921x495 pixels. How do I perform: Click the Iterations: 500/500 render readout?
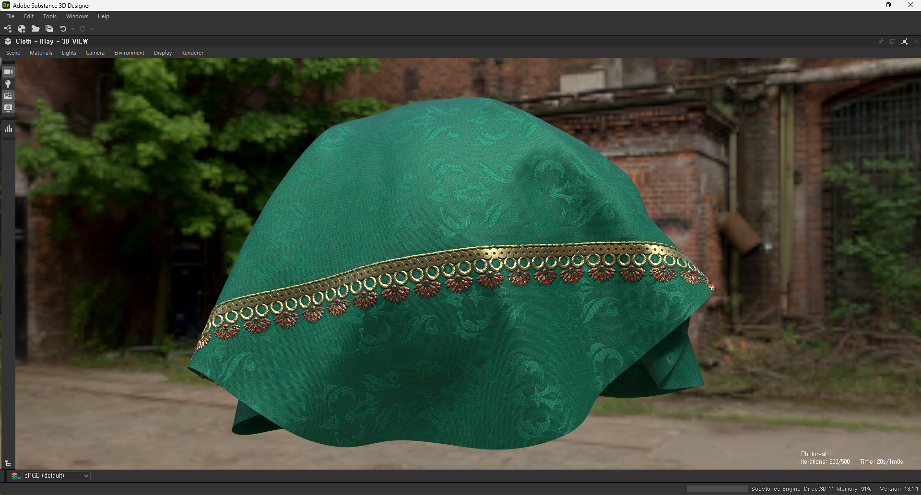pos(825,462)
